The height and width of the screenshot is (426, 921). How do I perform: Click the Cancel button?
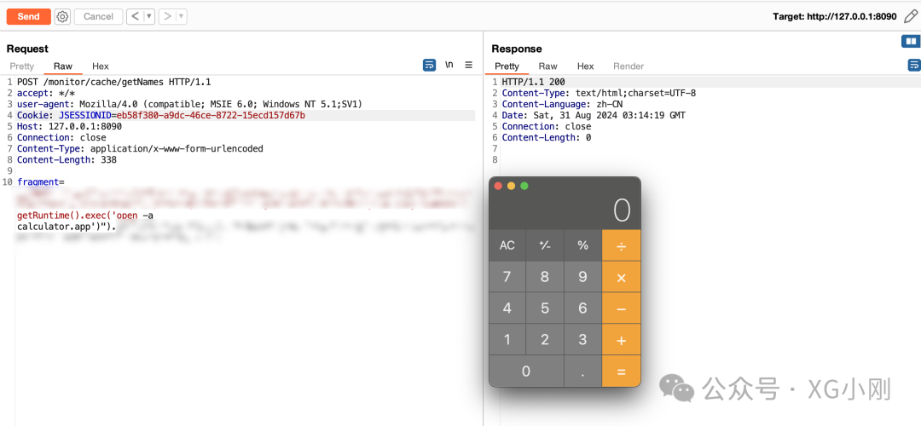click(98, 16)
